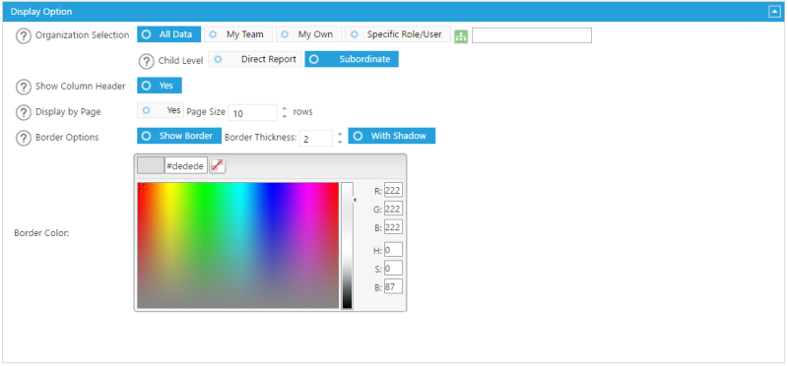
Task: Increase Border Thickness with up arrow
Action: (x=340, y=134)
